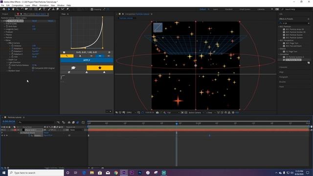
Task: Click the yellow star presets button in Flow
Action: [100, 68]
